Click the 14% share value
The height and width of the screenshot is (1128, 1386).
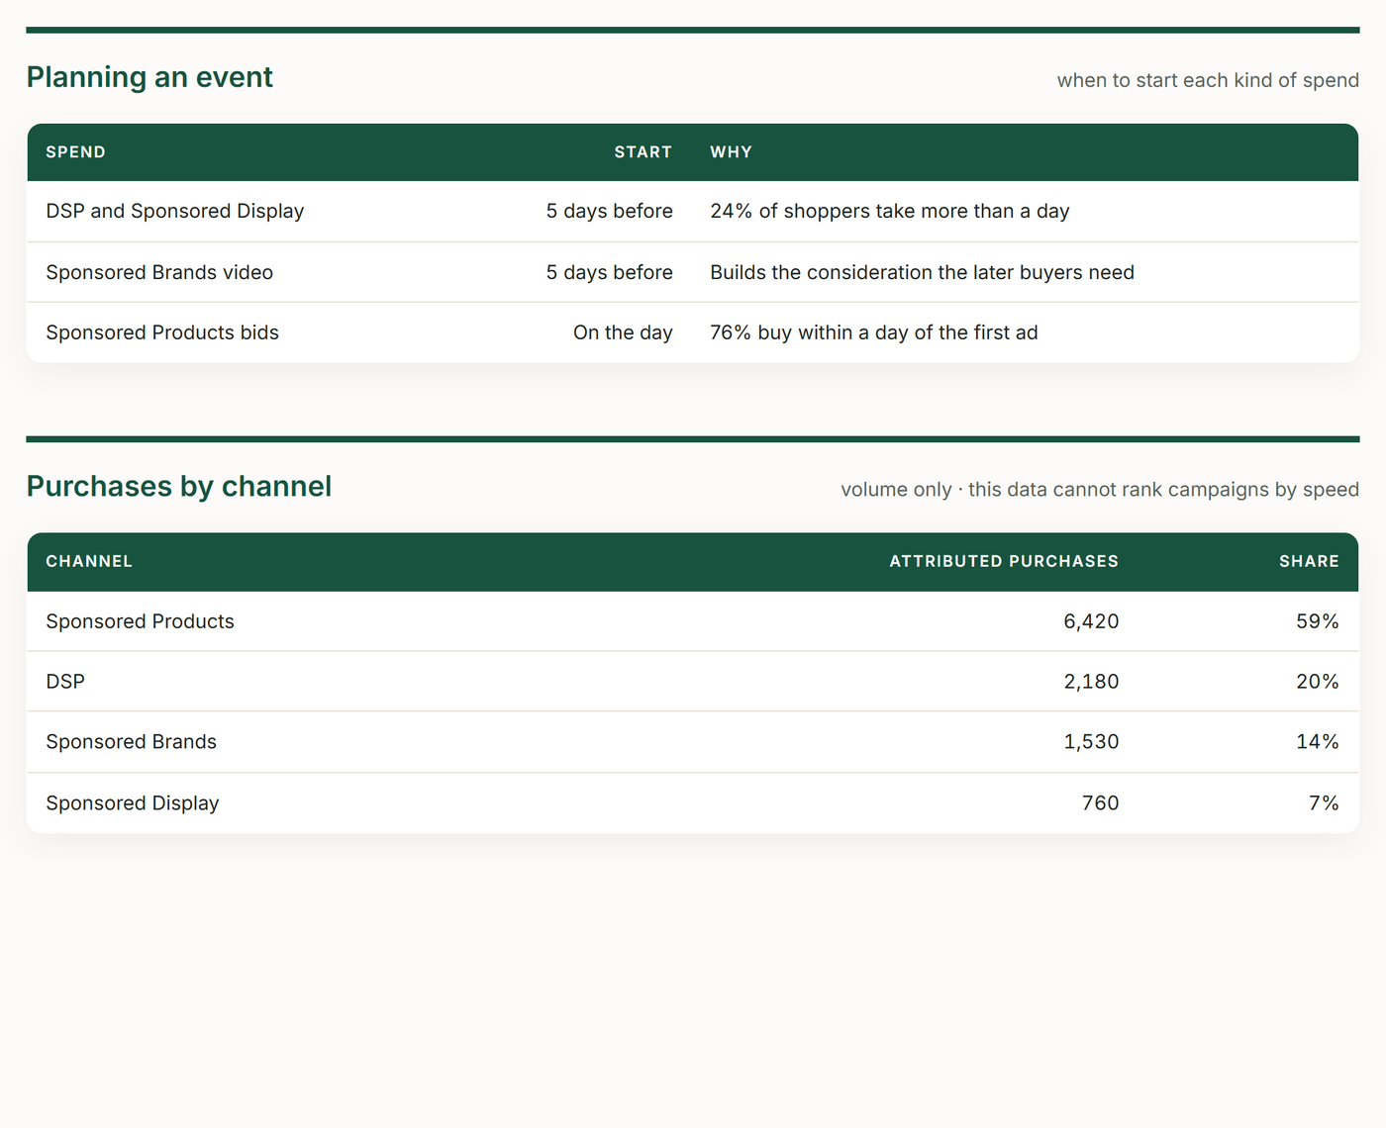(1318, 742)
